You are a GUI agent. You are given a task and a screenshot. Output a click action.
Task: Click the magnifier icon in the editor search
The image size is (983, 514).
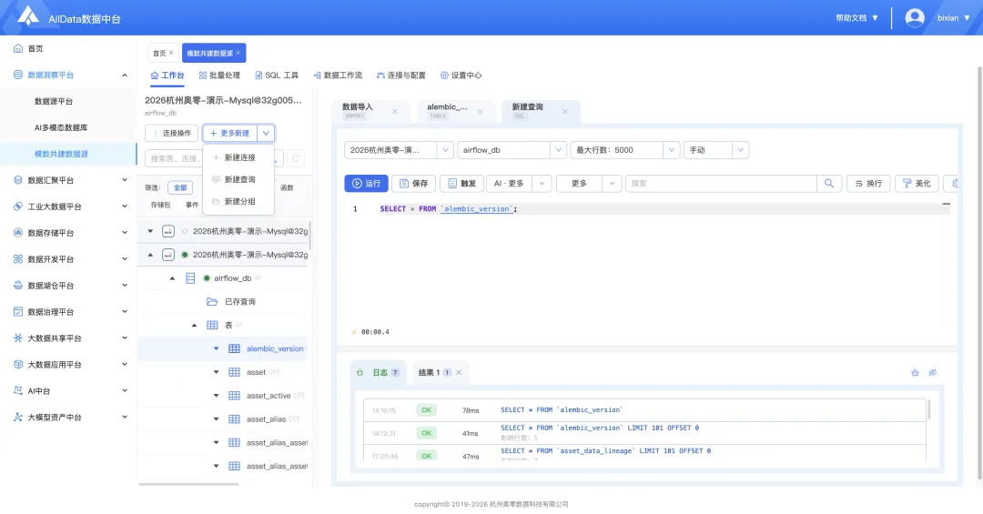tap(829, 183)
